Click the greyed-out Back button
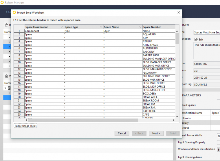 [139, 133]
